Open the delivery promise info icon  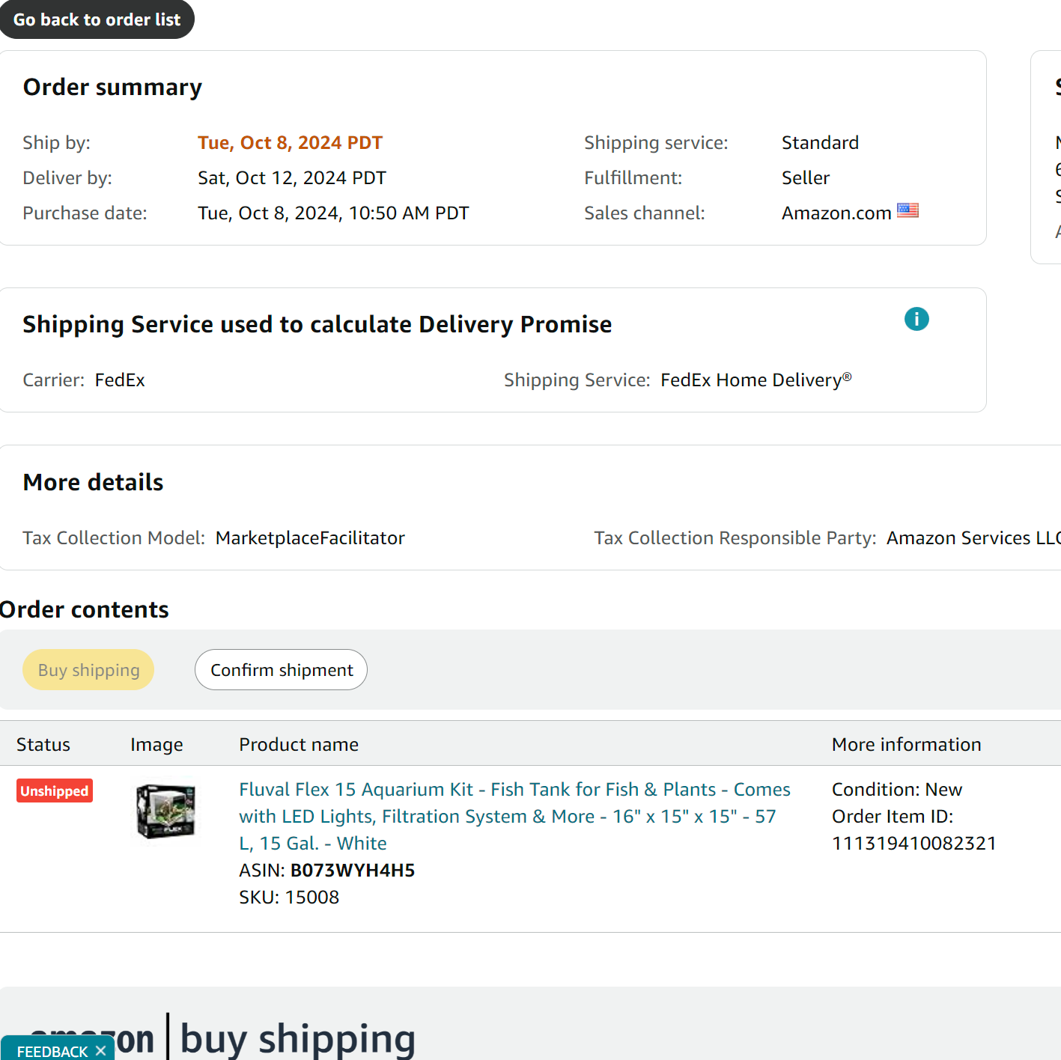coord(916,319)
